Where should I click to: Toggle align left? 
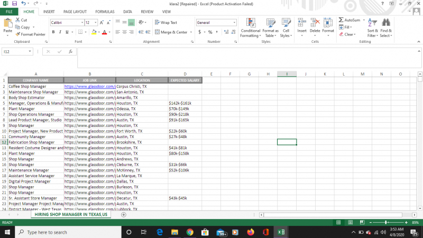(117, 32)
